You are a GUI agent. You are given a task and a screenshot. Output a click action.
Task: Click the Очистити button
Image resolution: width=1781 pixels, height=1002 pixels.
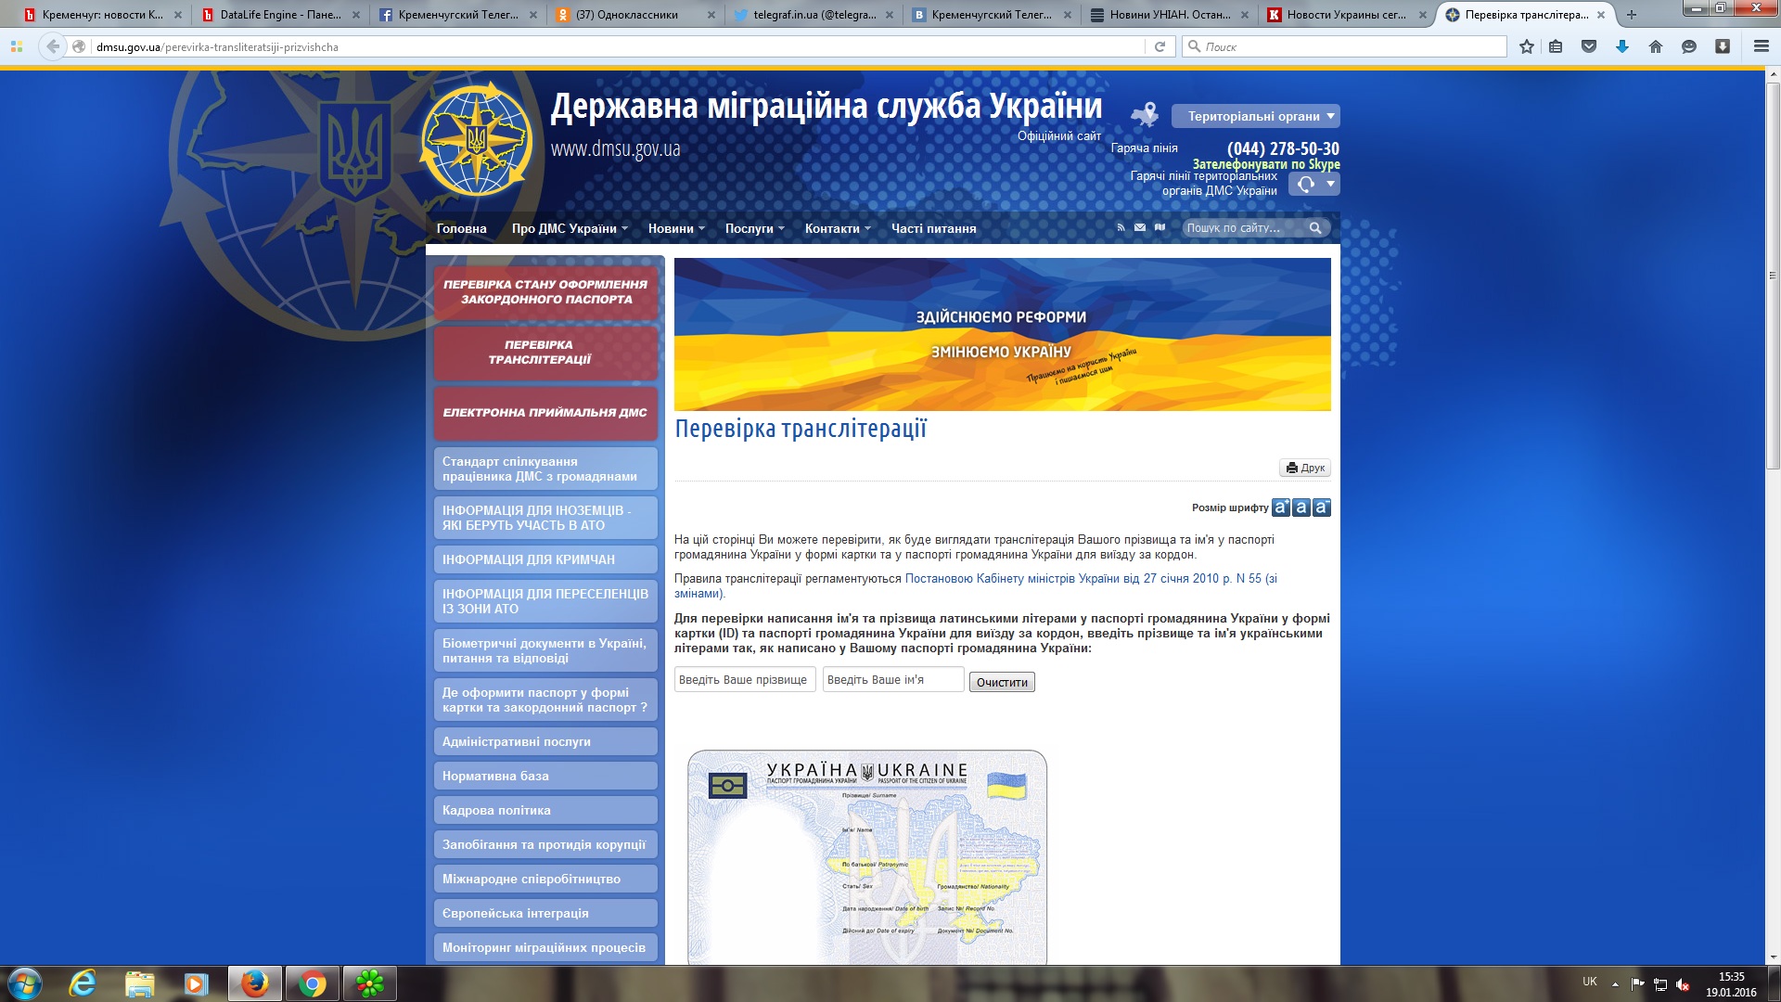1002,682
